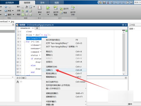This screenshot has height=106, width=141.
Task: Open editor panel actions dropdown button
Action: tap(123, 25)
